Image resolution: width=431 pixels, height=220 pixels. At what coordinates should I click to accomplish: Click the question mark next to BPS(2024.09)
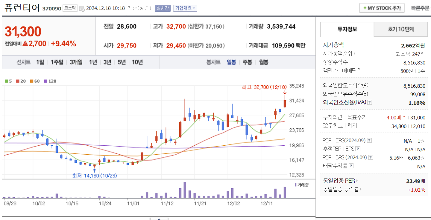pyautogui.click(x=371, y=157)
